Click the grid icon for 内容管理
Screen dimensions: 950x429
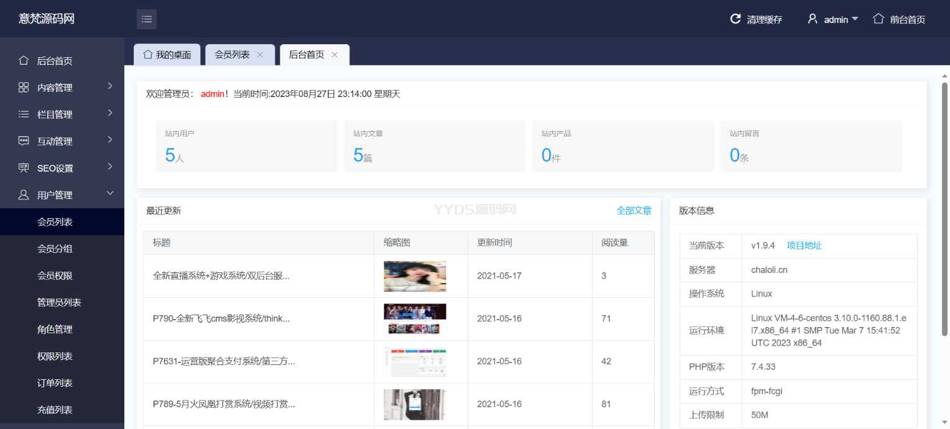[x=24, y=88]
